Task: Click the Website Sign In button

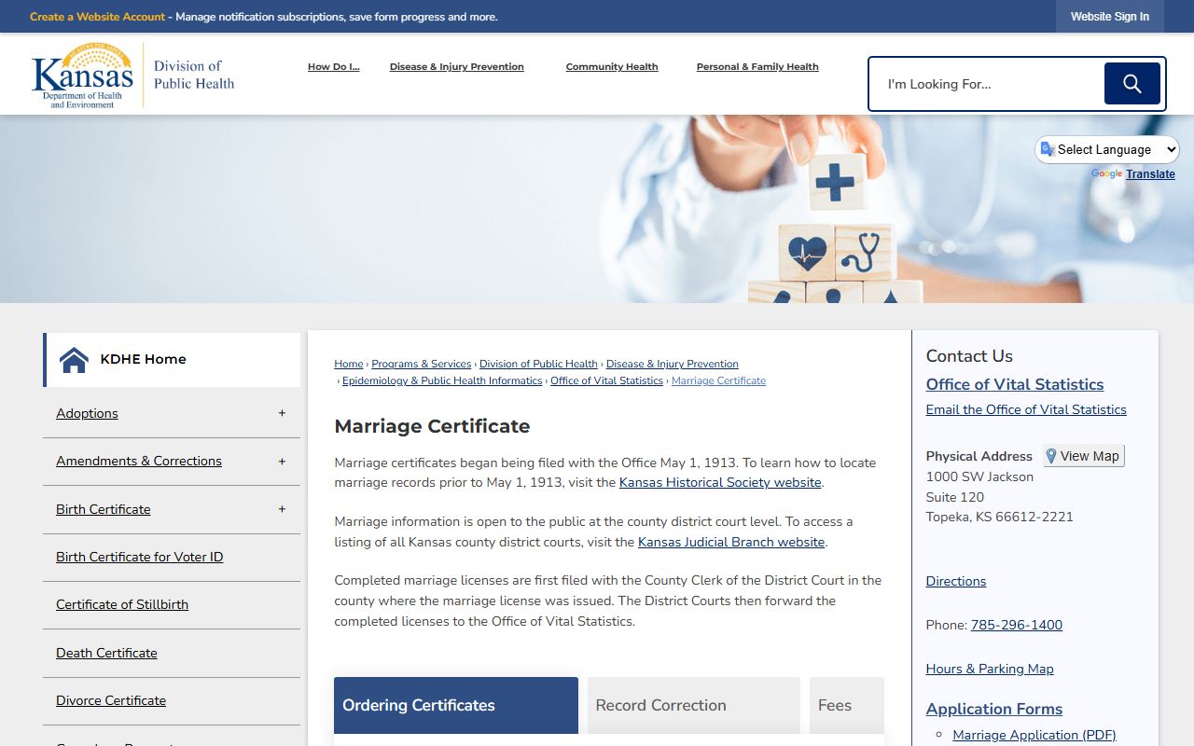Action: tap(1110, 17)
